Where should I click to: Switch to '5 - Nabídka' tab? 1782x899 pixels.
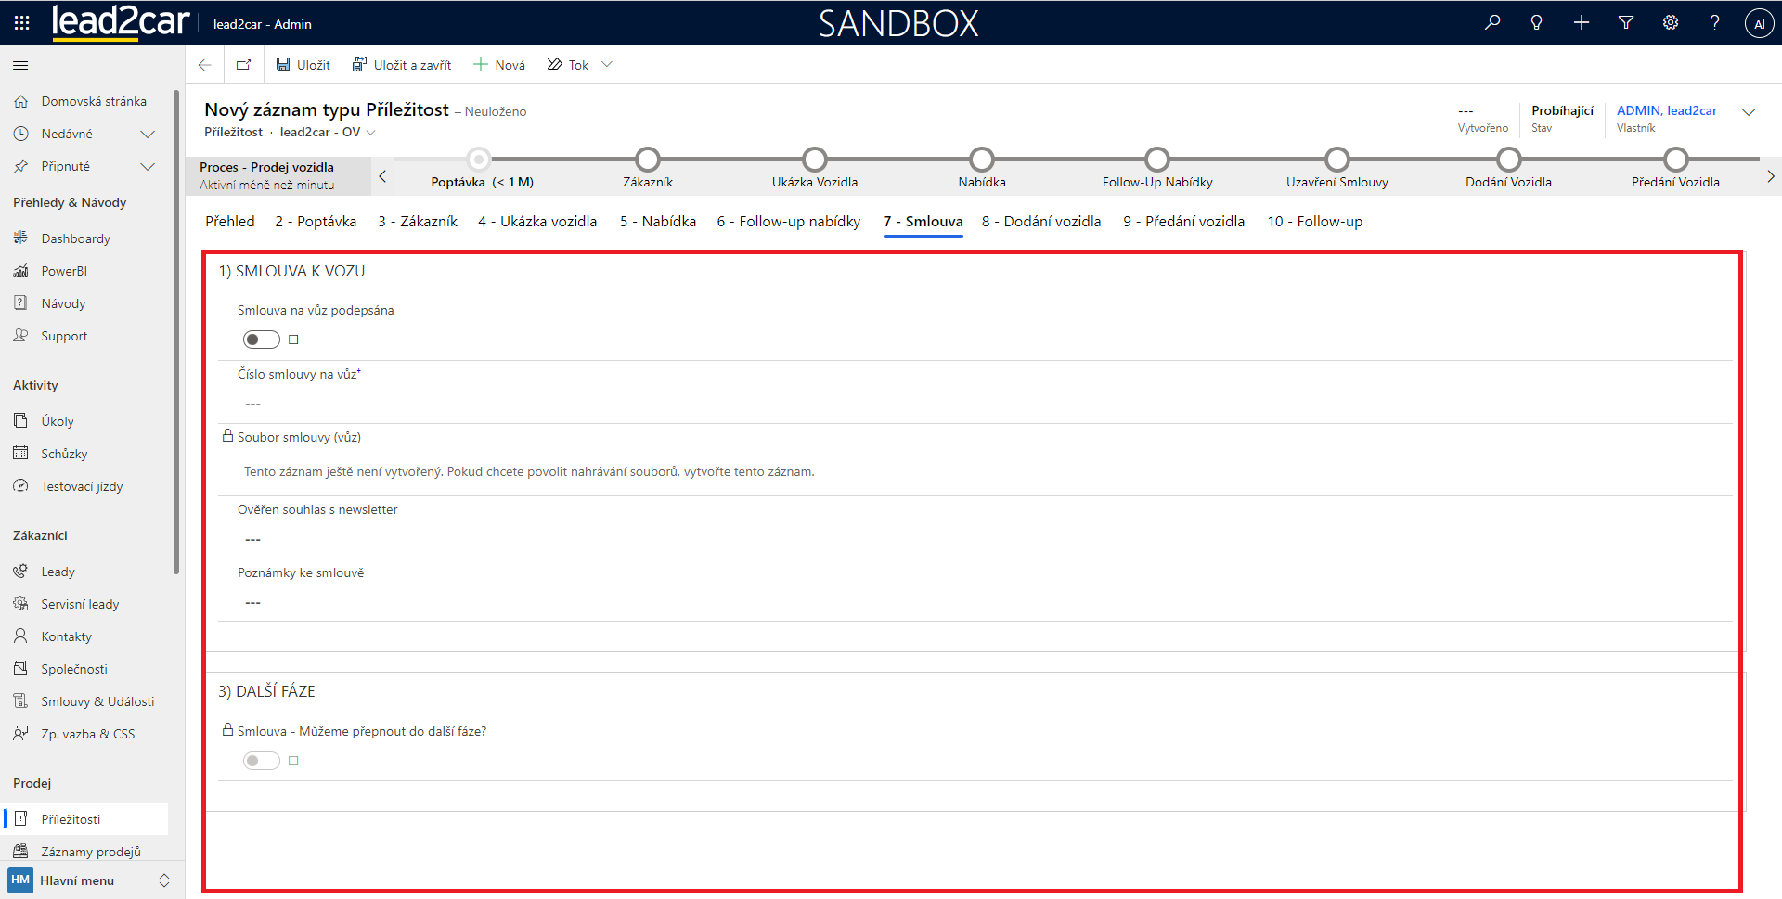click(657, 222)
